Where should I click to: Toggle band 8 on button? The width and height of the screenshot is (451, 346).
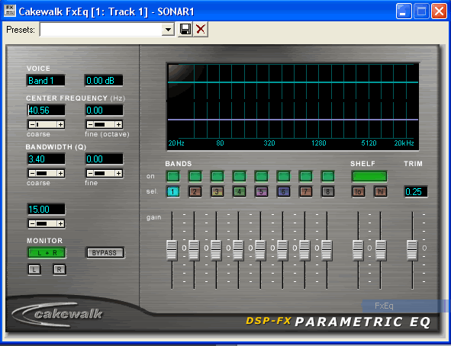click(328, 176)
